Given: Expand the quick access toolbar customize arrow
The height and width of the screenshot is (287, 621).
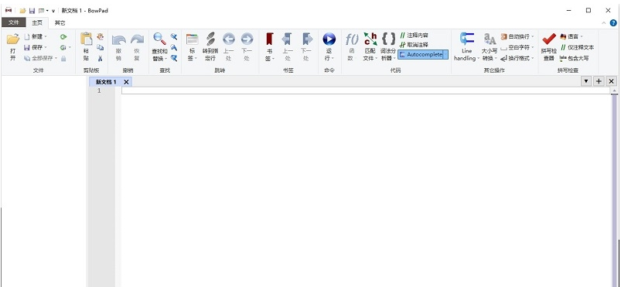Looking at the screenshot, I should [53, 11].
